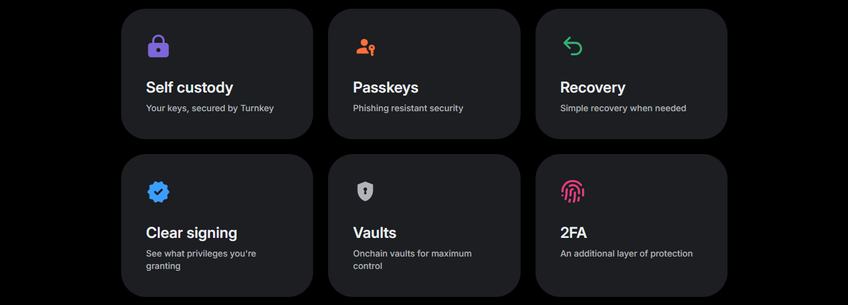Select the Self custody heading
This screenshot has height=305, width=848.
click(189, 88)
